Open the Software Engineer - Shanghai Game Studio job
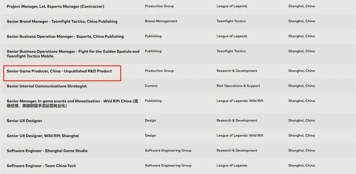Screen dimensions: 356x174 [47, 151]
